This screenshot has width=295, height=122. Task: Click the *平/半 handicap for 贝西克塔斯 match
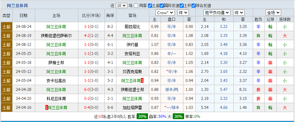click(172, 72)
